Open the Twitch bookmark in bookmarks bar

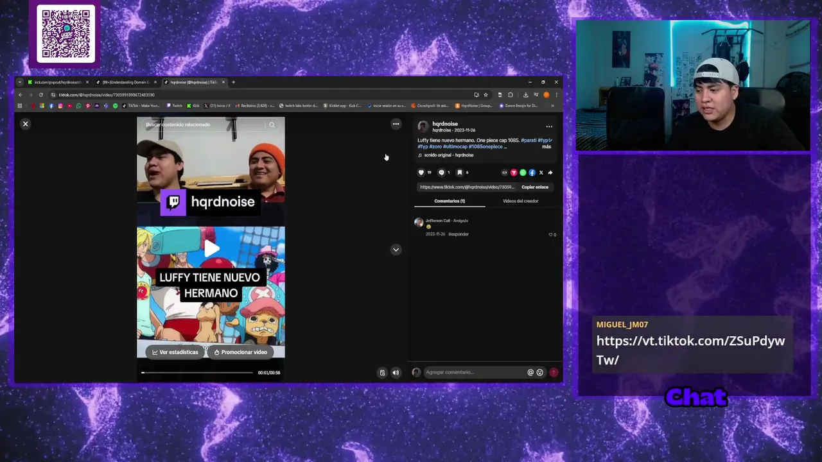coord(174,106)
